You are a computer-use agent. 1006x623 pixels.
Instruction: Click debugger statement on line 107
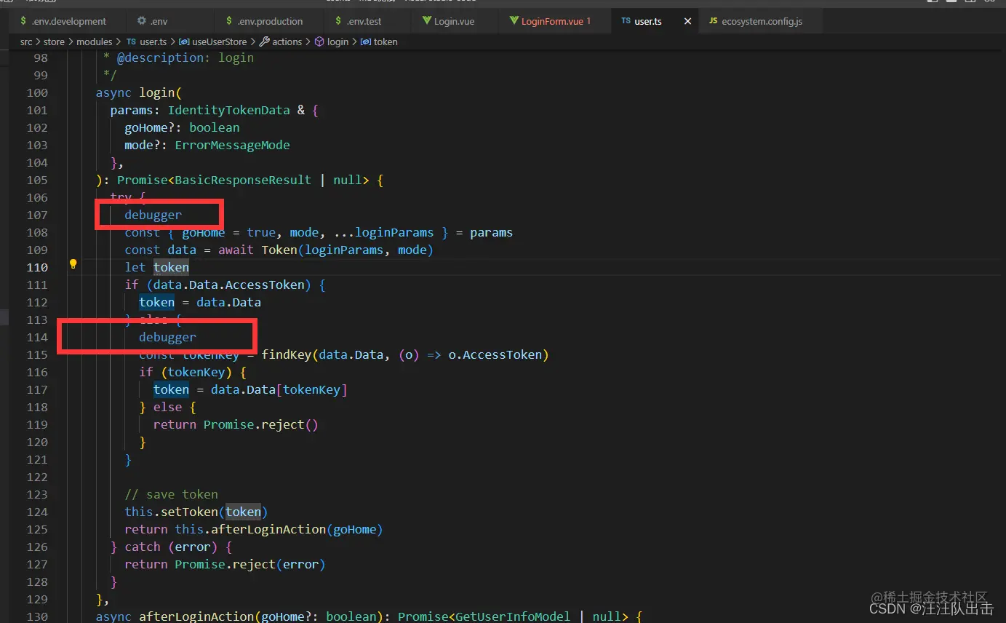(153, 215)
